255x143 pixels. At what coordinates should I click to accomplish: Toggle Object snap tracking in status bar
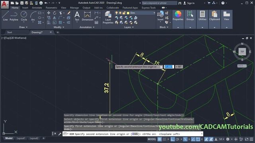point(193,139)
